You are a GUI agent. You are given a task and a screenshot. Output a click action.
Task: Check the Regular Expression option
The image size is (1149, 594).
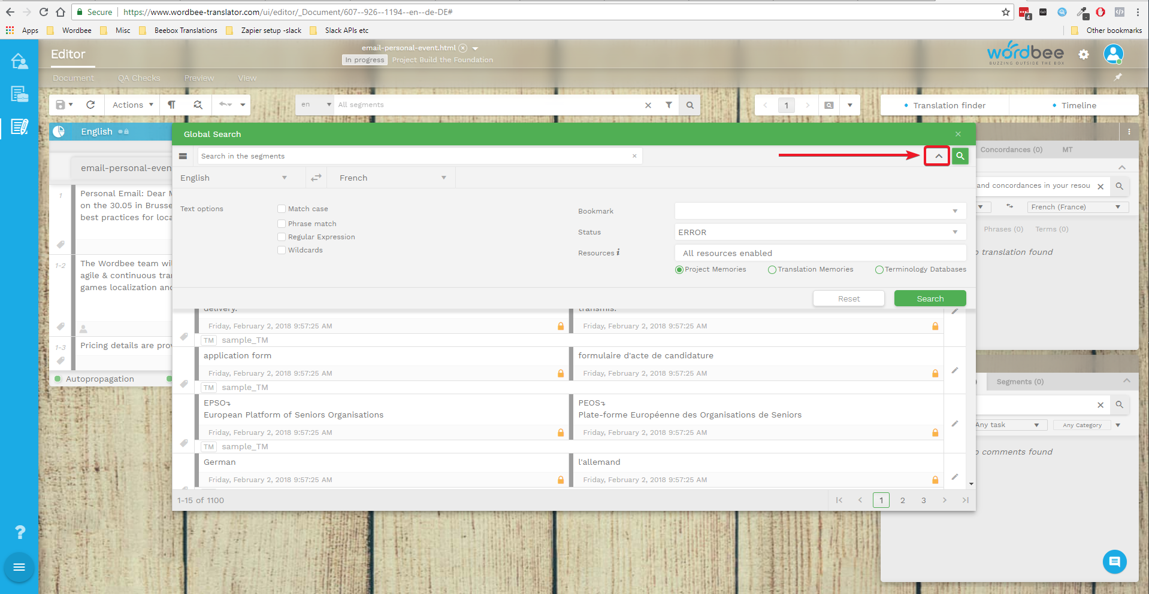[x=282, y=236]
